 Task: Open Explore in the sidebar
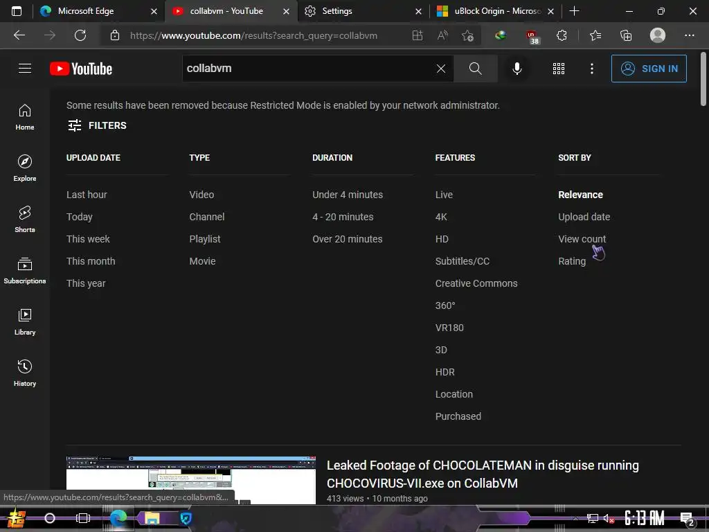point(25,168)
